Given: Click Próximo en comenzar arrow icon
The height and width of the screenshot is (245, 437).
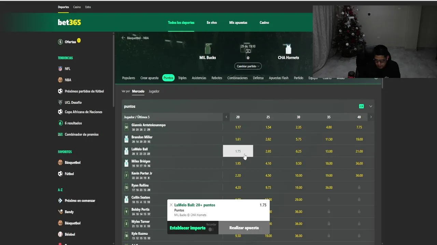Looking at the screenshot, I should pyautogui.click(x=60, y=201).
